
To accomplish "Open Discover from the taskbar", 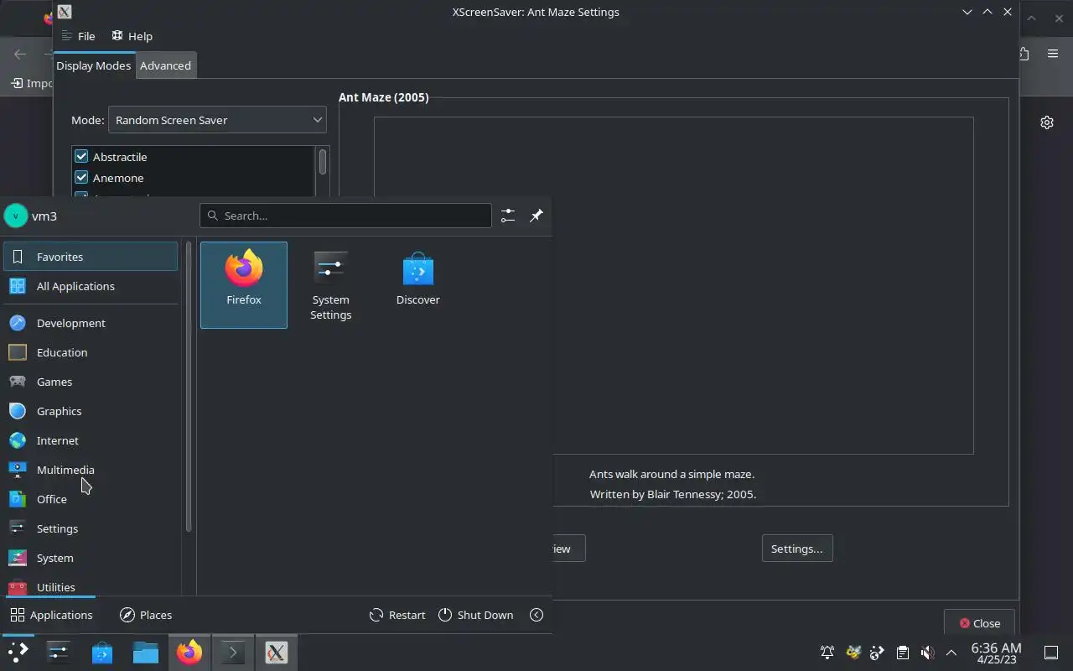I will [102, 653].
